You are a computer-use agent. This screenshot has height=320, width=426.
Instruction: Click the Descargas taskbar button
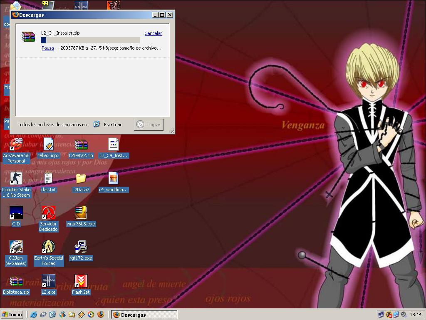(x=144, y=315)
